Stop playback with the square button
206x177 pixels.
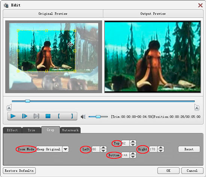48,116
